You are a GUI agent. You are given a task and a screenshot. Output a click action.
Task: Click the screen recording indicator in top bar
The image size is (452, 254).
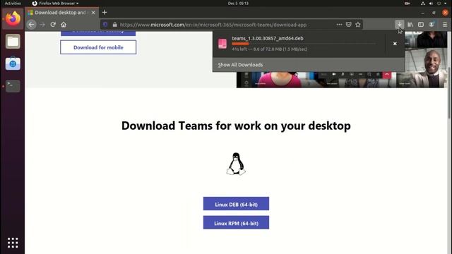point(407,4)
